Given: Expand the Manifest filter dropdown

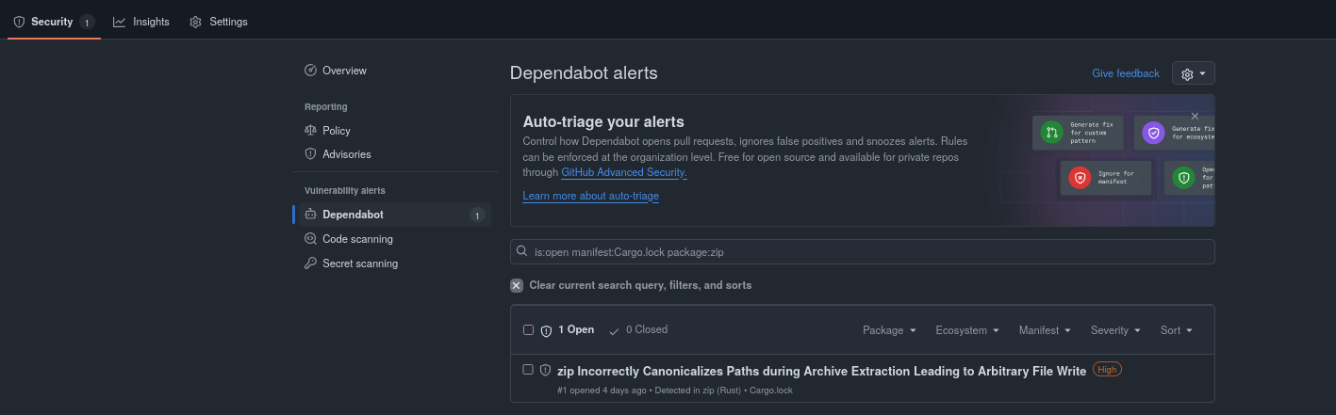Looking at the screenshot, I should (1045, 330).
